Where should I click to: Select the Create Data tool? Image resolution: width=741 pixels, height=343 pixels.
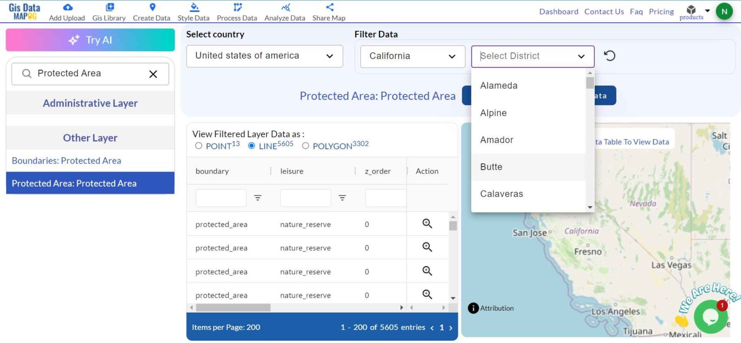(x=151, y=11)
